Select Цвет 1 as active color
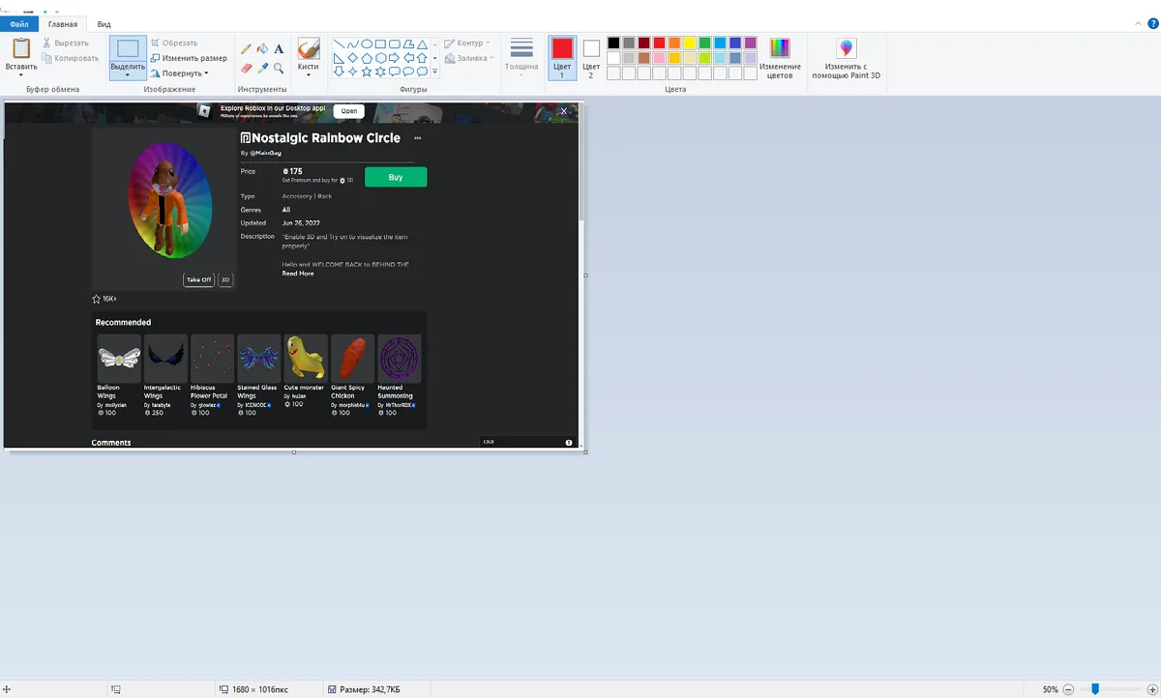1161x698 pixels. tap(562, 58)
